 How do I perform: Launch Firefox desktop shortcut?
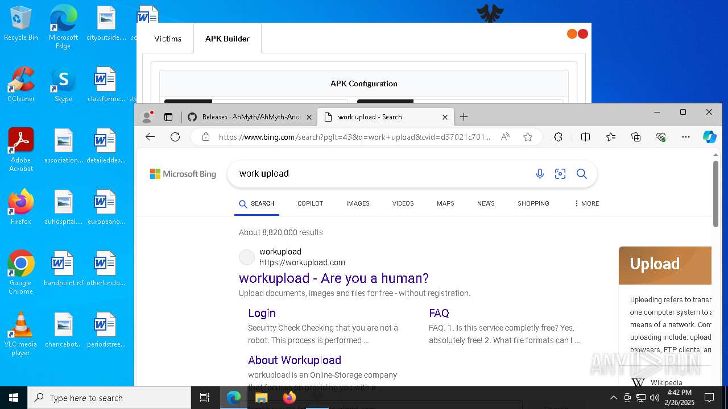tap(21, 207)
